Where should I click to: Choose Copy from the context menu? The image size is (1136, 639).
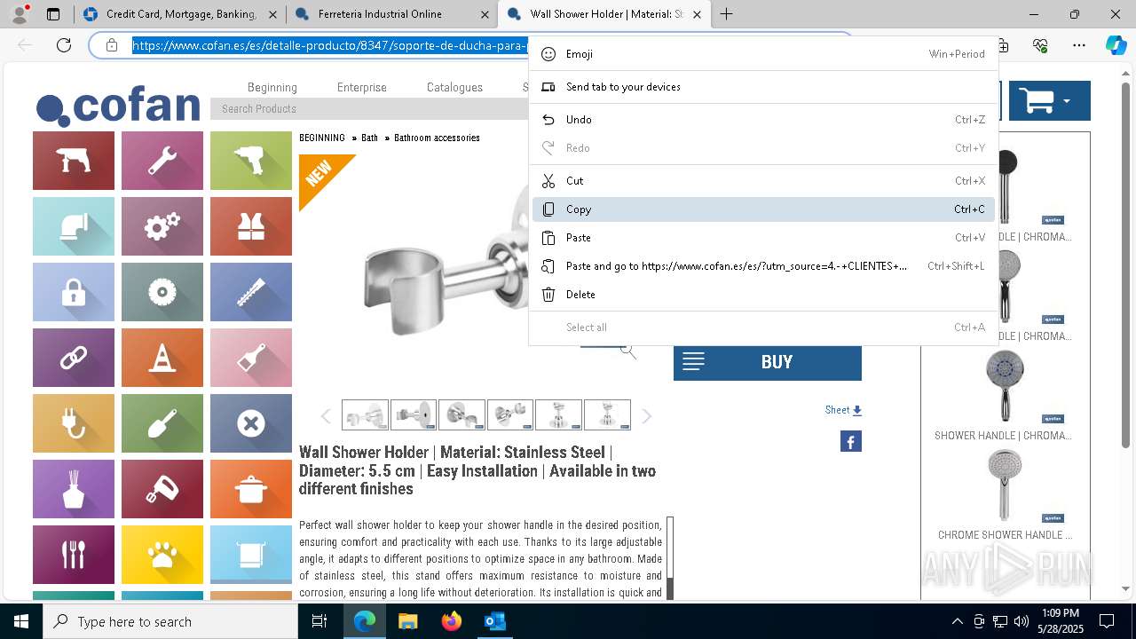coord(763,209)
